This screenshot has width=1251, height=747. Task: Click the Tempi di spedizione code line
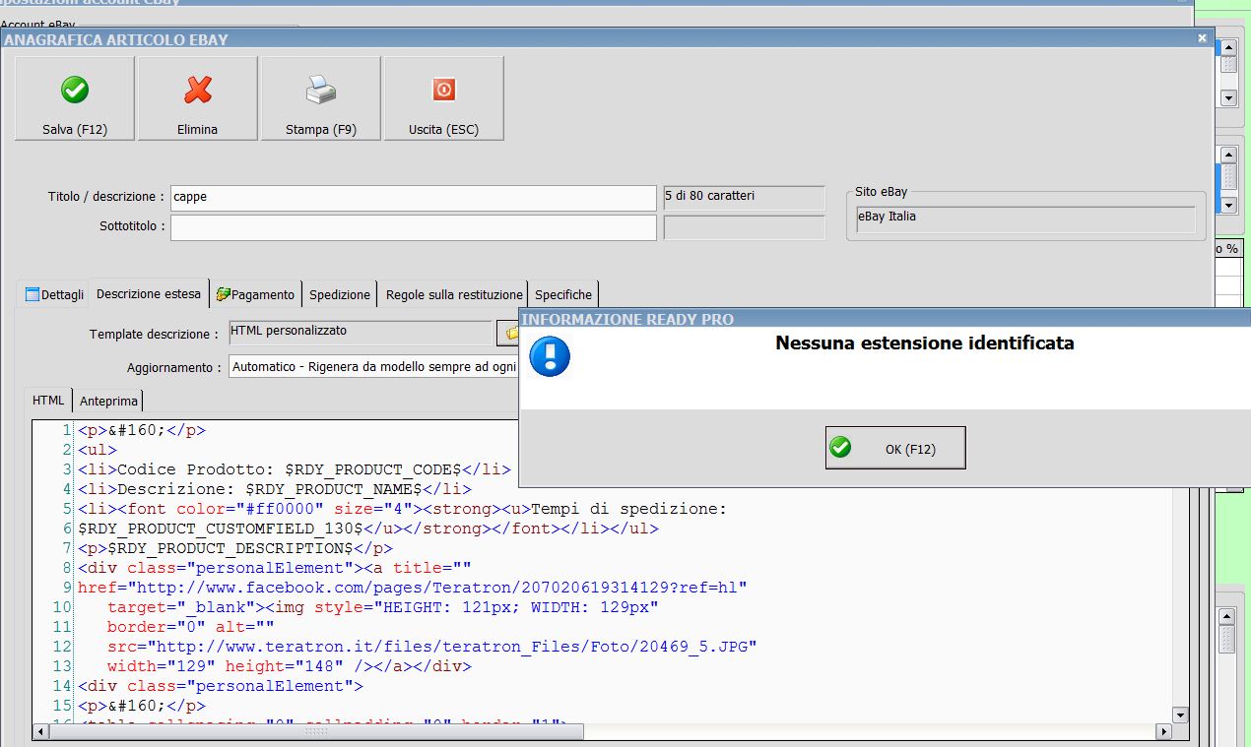click(x=402, y=509)
